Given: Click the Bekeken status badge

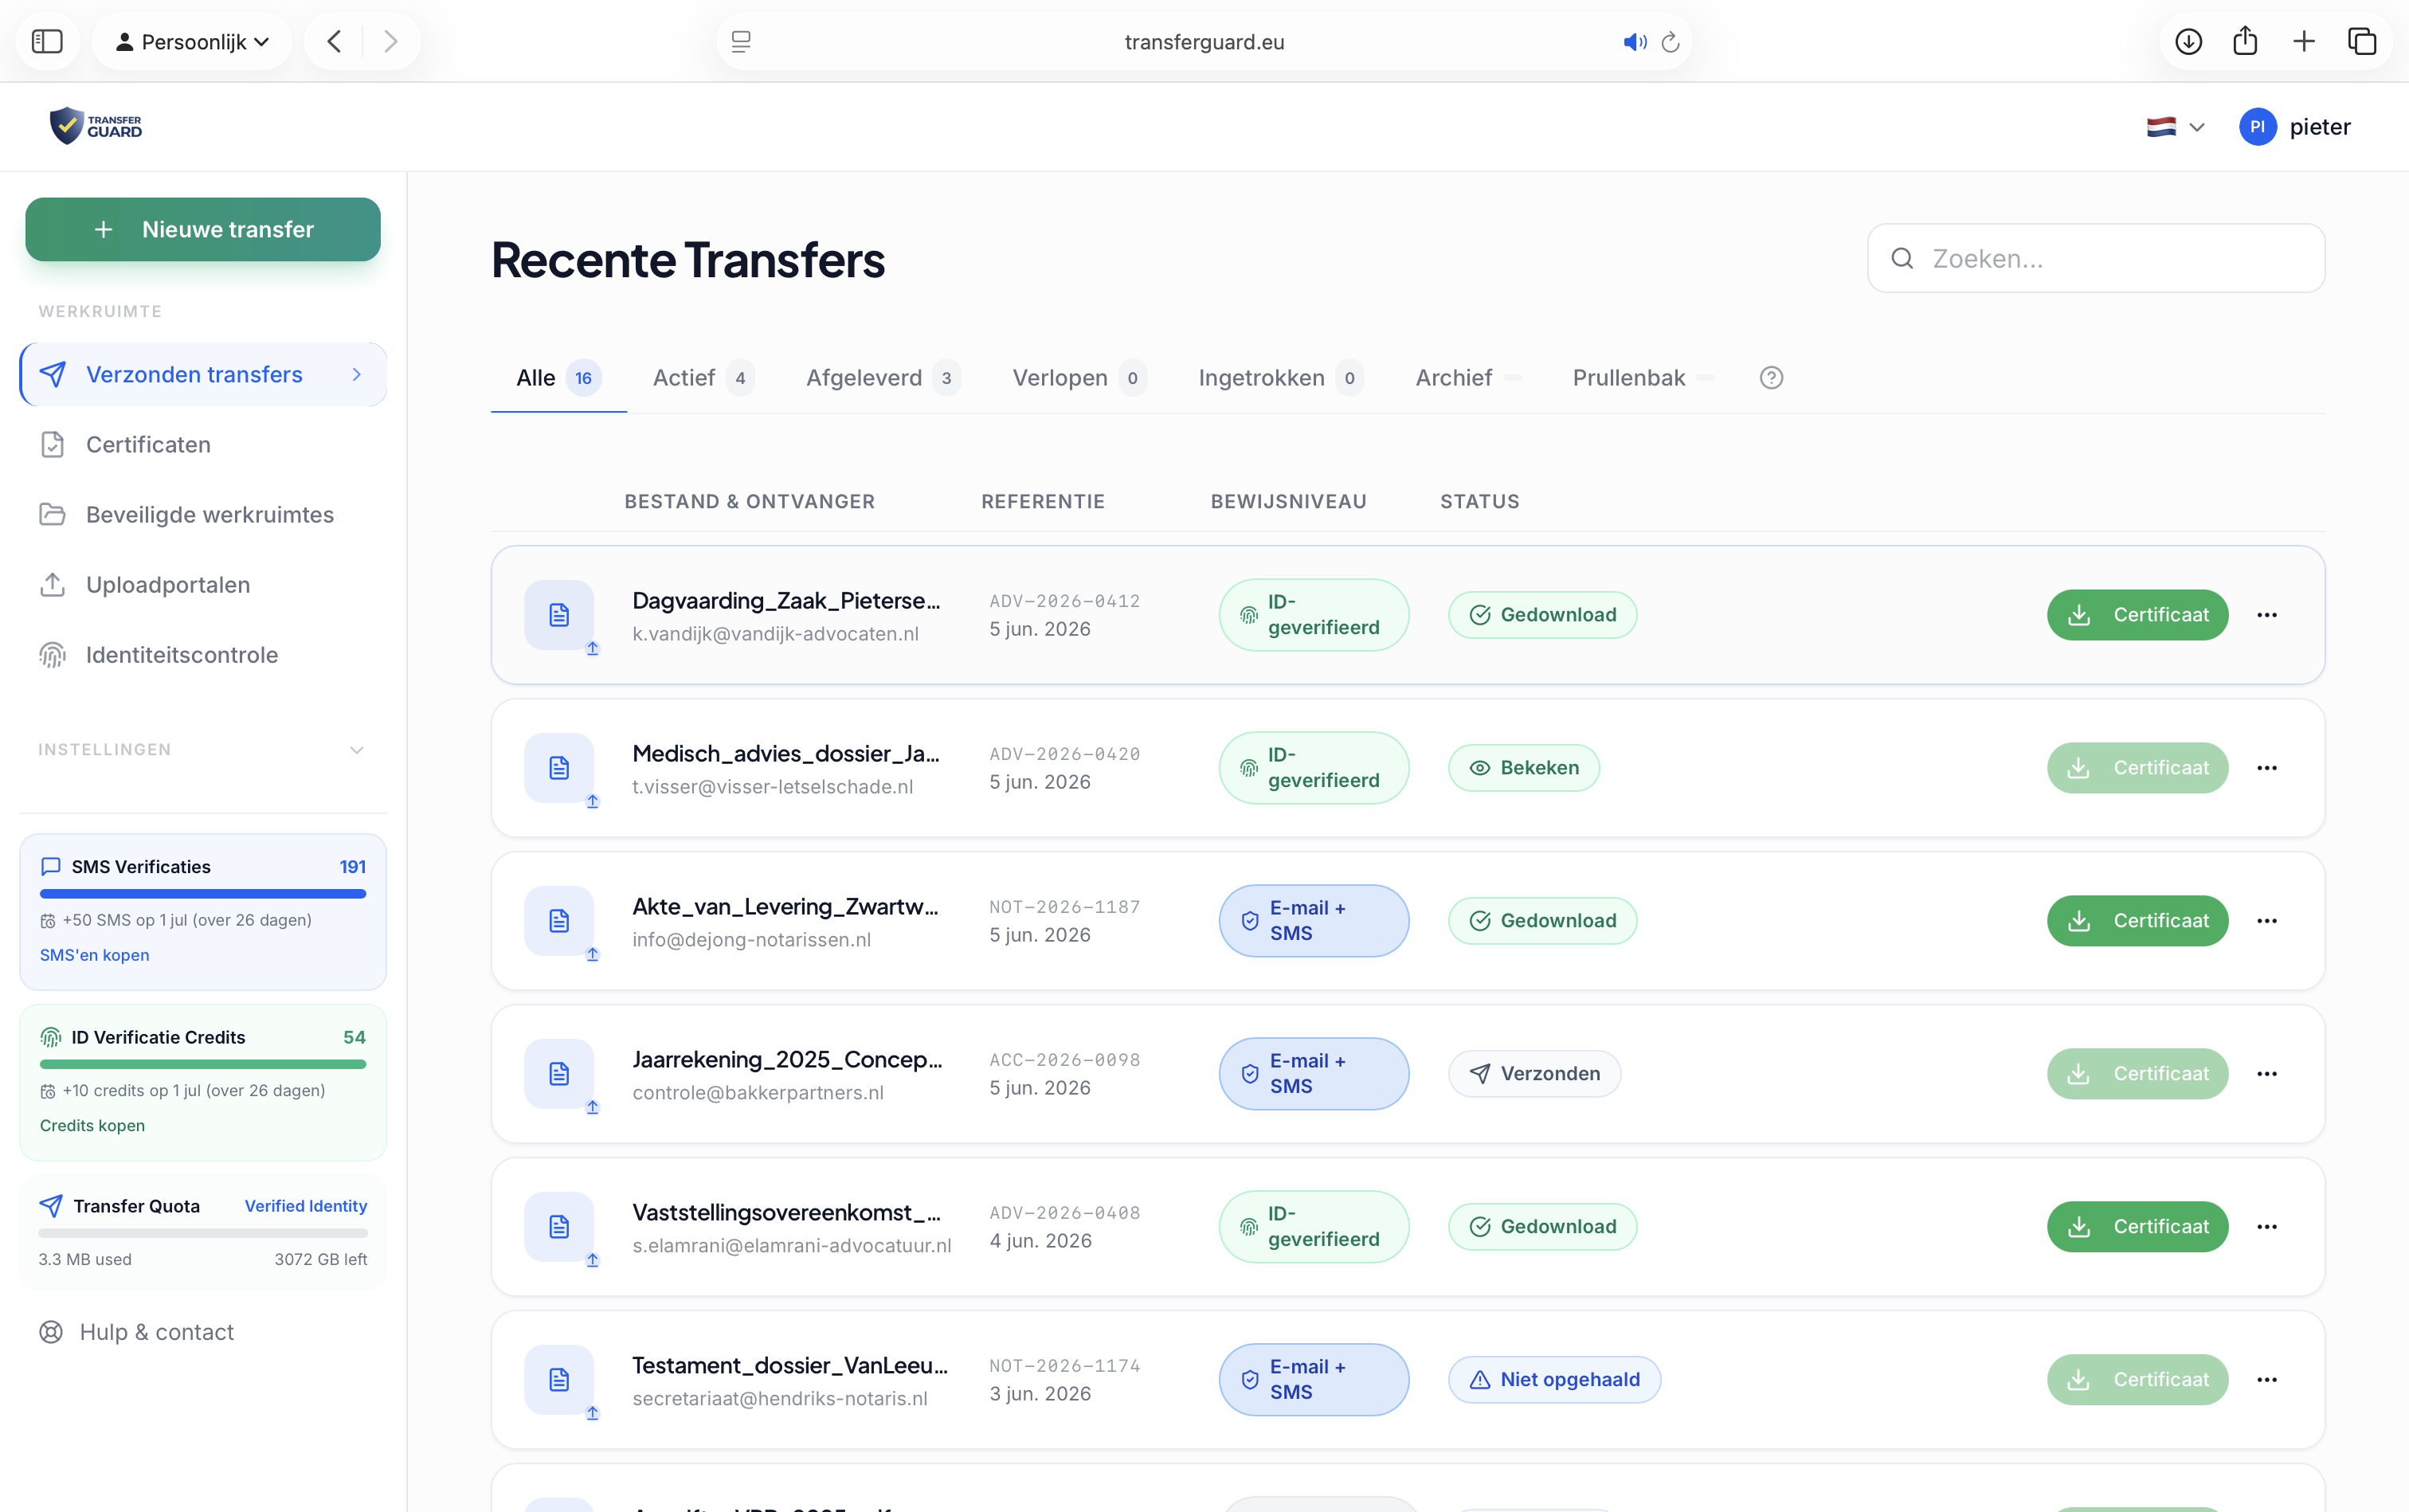Looking at the screenshot, I should click(1523, 768).
